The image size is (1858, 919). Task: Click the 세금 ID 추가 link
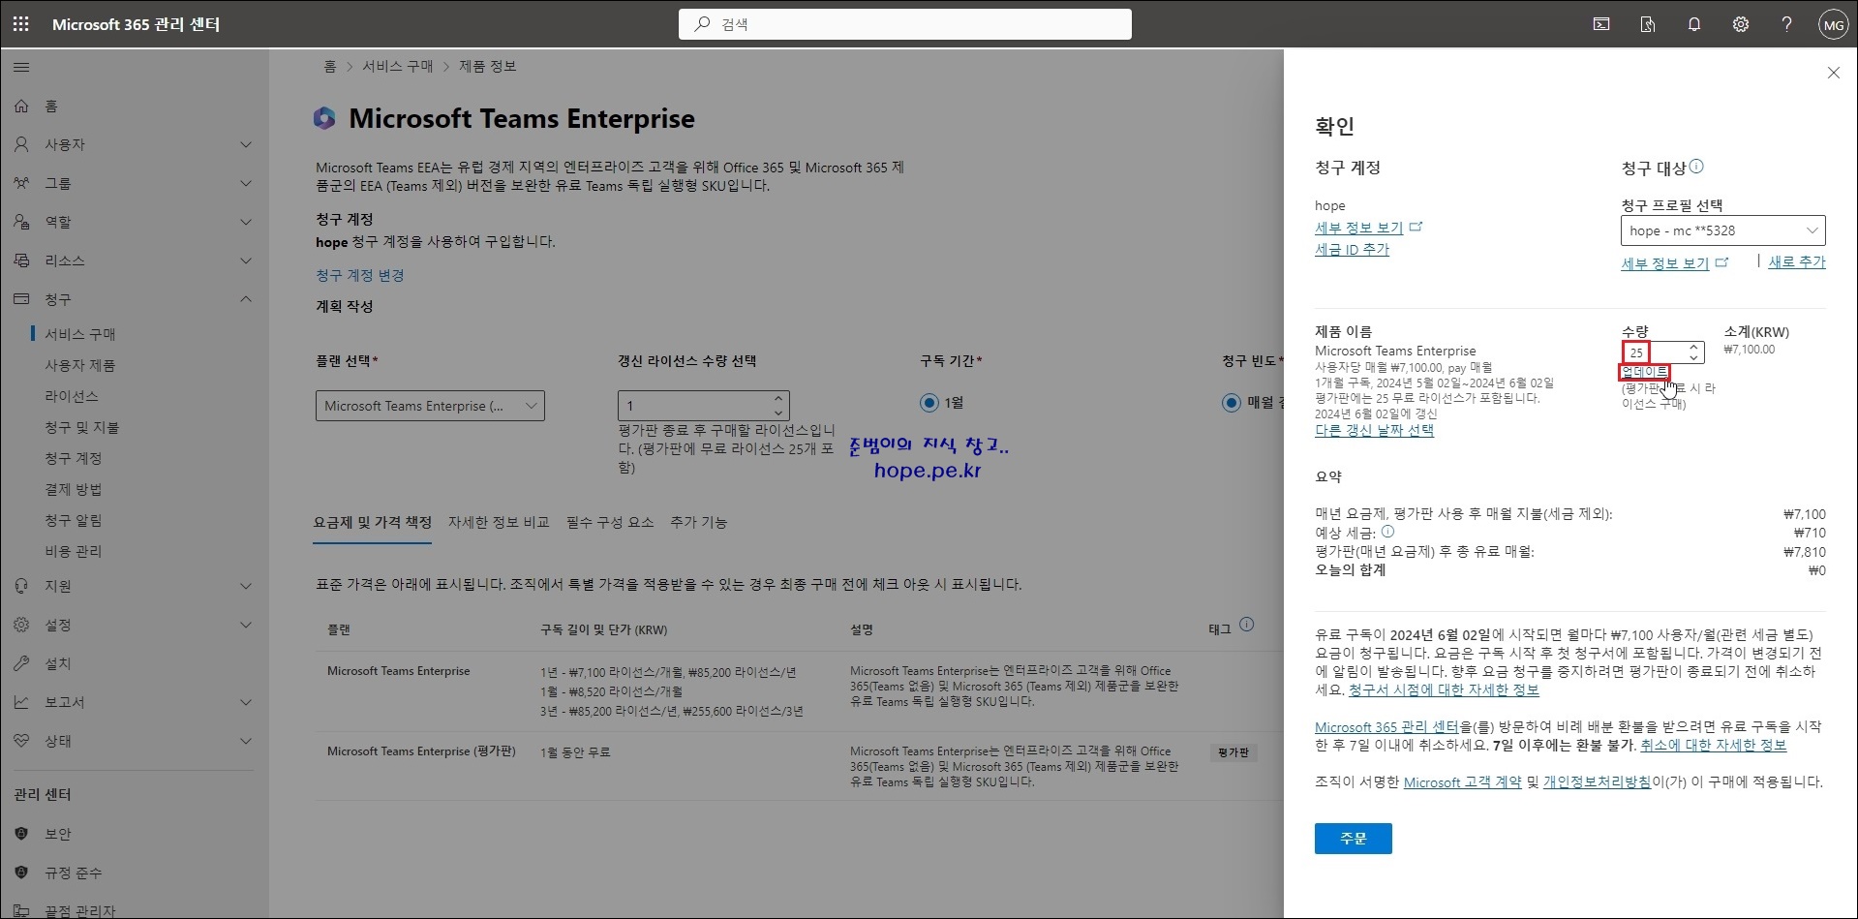pyautogui.click(x=1352, y=250)
